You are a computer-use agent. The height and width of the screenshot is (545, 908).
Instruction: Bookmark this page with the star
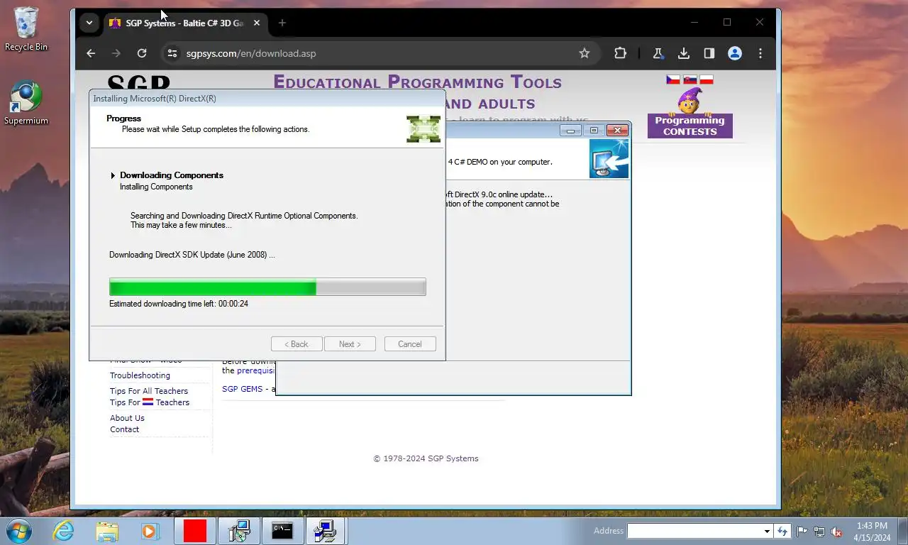[x=585, y=53]
